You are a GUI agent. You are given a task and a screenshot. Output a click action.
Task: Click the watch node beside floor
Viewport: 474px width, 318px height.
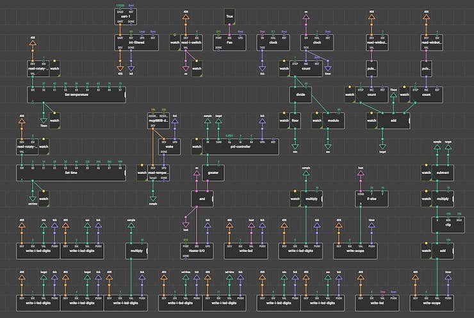(x=284, y=120)
